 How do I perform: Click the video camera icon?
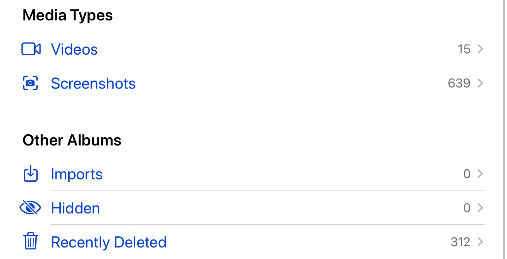[31, 49]
